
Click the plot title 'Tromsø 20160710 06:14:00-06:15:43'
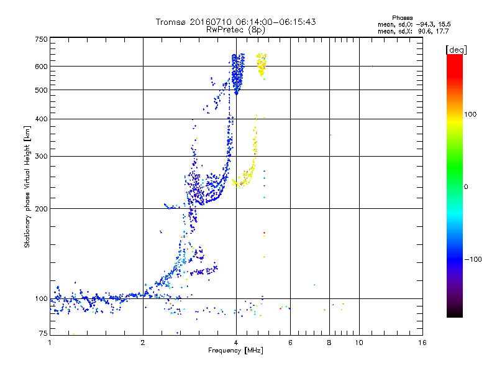235,22
